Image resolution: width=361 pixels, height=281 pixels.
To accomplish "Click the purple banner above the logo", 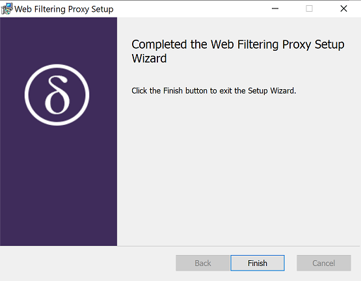I will 59,40.
